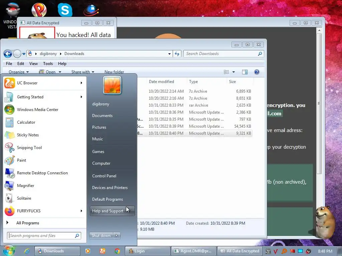Click New folder button
Viewport: 342px width, 256px height.
coord(114,72)
